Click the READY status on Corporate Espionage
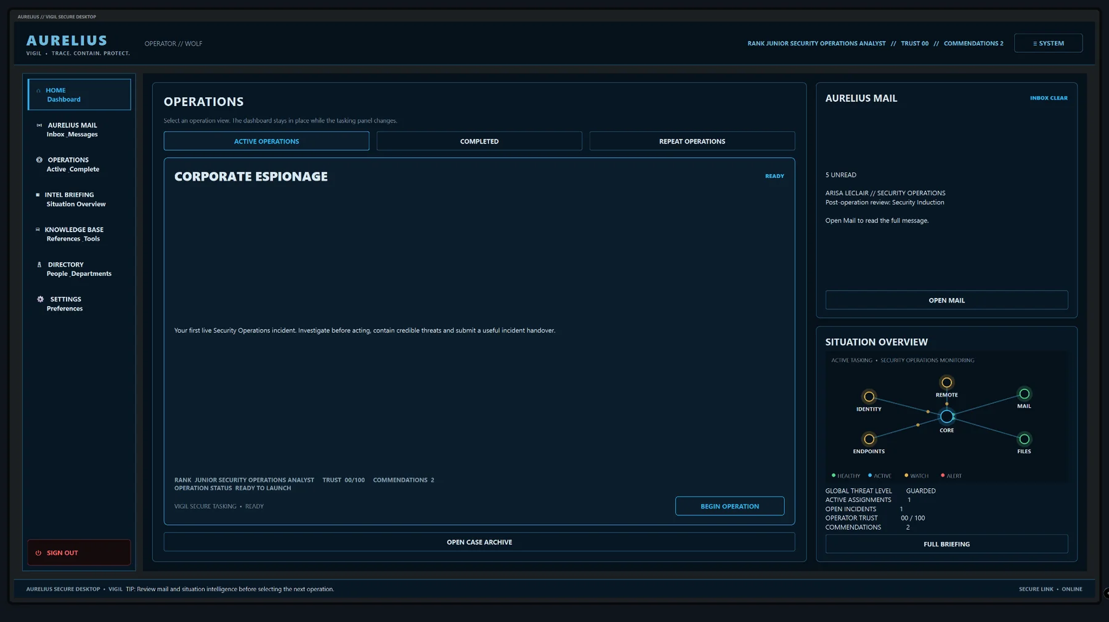 774,176
